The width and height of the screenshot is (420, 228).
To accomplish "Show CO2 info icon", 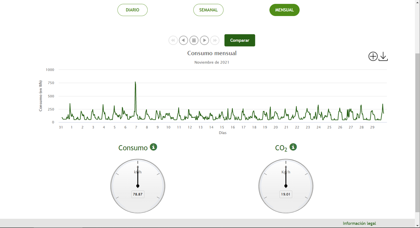I will tap(293, 147).
